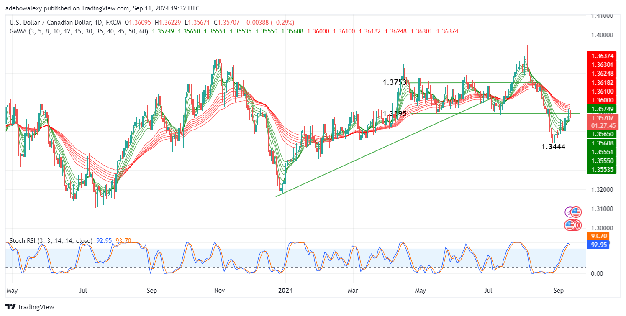
Task: Click the red 1.36182 price-axis tag
Action: [601, 83]
